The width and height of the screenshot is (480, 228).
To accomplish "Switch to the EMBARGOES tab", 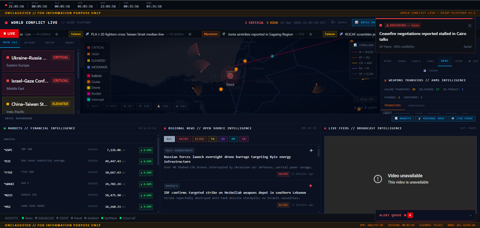I will click(x=416, y=105).
